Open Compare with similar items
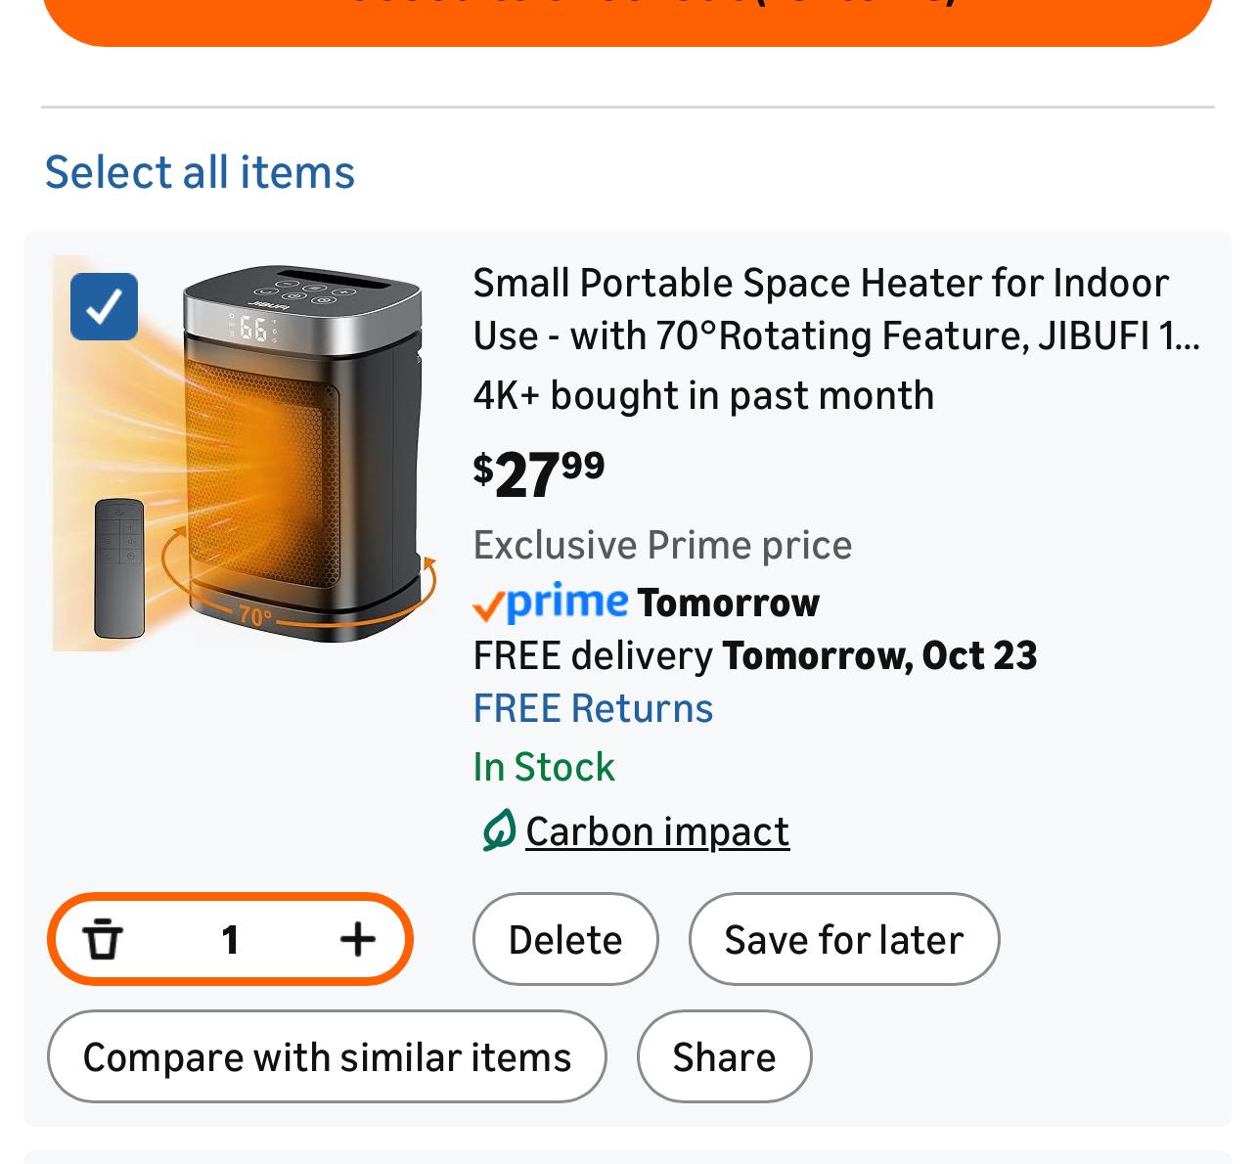Screen dimensions: 1256x1164 [x=327, y=1056]
